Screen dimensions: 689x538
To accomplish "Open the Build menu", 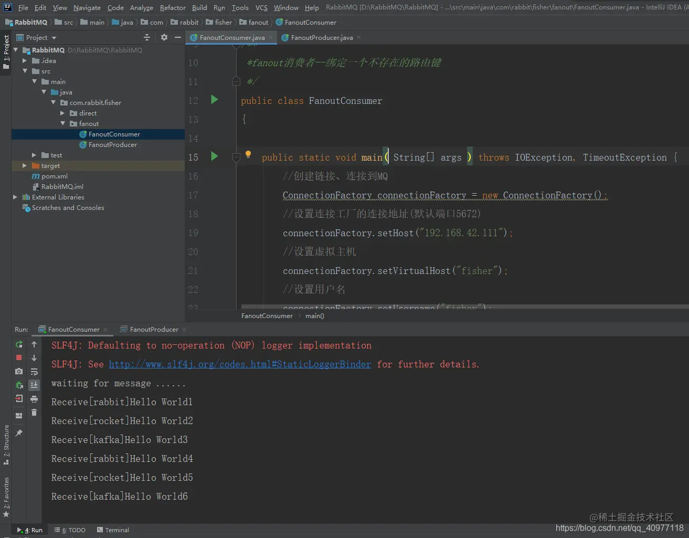I will (x=199, y=7).
